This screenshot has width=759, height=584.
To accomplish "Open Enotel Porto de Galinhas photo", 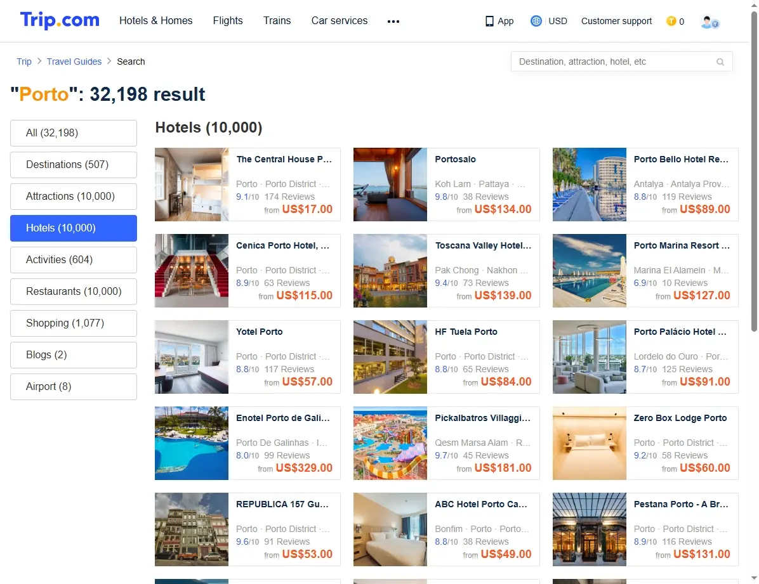I will tap(192, 443).
